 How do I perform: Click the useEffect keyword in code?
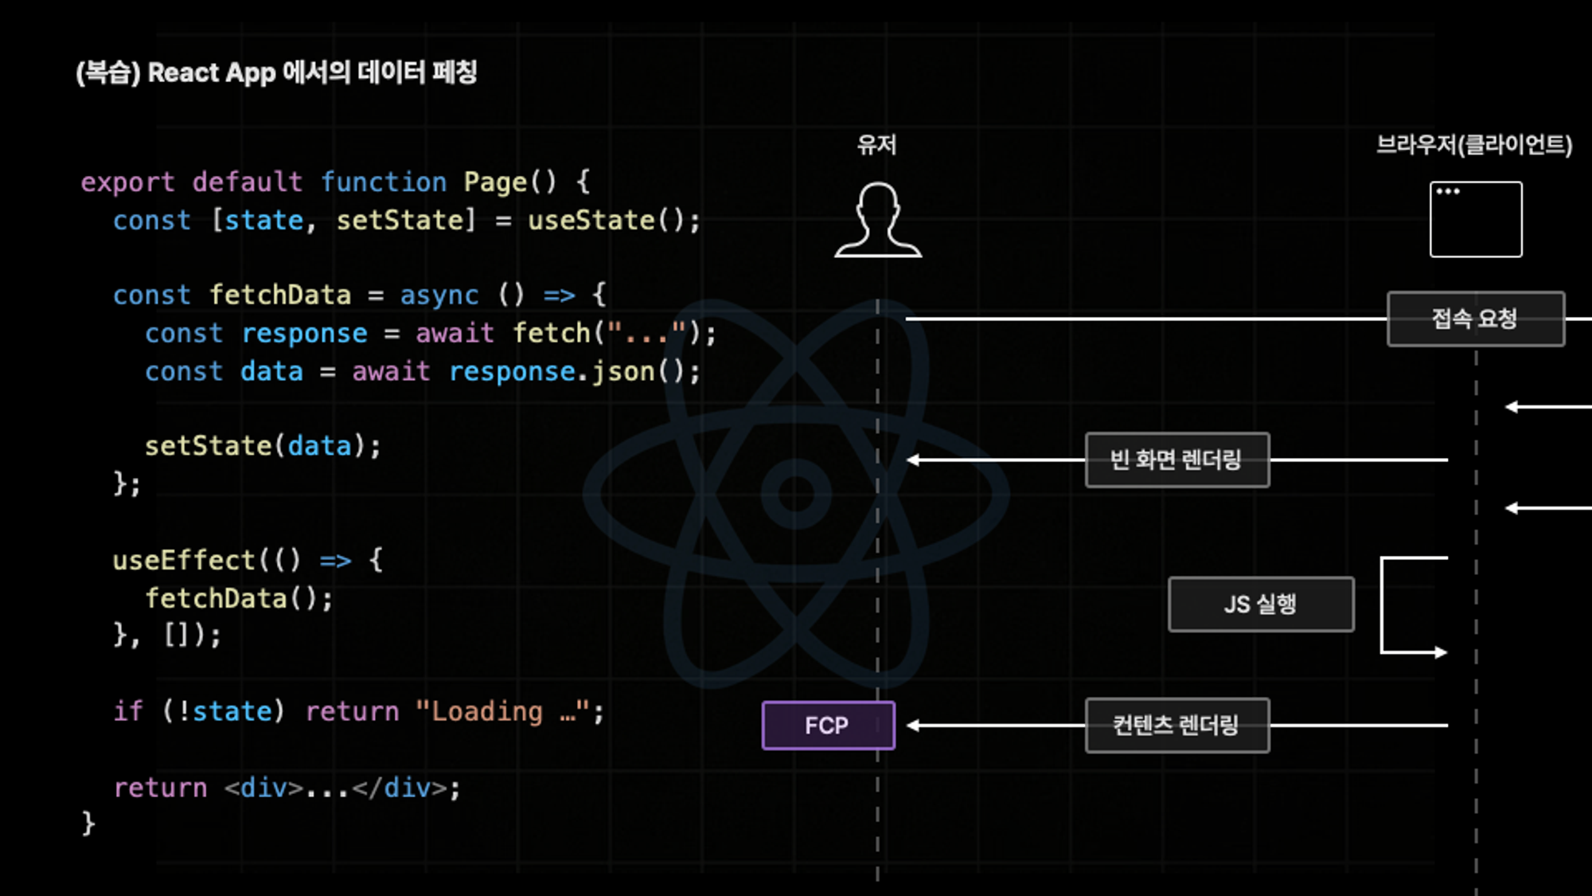pos(183,561)
